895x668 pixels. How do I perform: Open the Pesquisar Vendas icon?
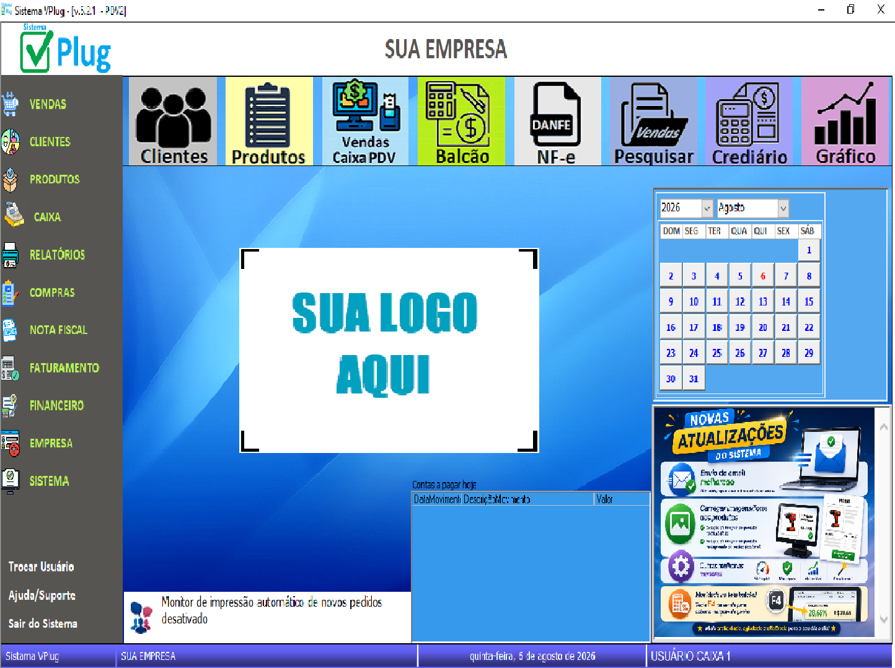pos(653,121)
